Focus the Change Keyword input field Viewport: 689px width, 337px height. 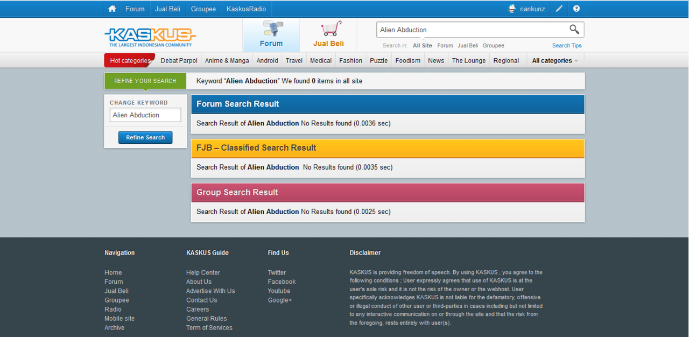point(145,115)
